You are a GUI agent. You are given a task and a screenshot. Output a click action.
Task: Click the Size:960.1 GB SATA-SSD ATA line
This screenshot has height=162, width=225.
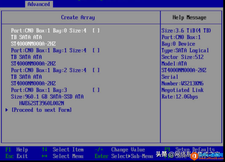(x=47, y=97)
